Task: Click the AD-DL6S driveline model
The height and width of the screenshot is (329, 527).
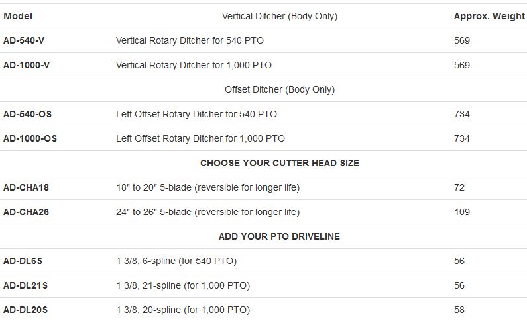Action: pos(23,261)
